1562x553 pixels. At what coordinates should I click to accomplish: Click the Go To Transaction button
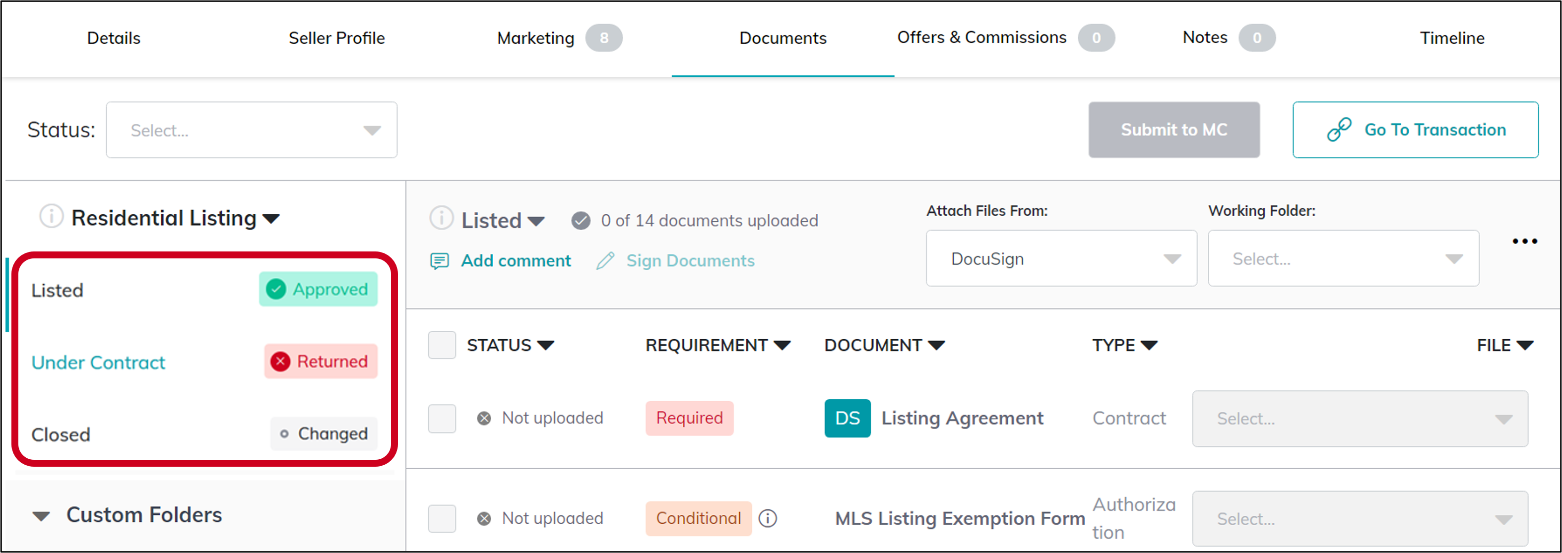click(1415, 130)
